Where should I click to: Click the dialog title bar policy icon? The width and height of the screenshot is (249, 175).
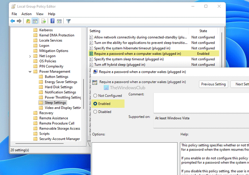(95, 72)
